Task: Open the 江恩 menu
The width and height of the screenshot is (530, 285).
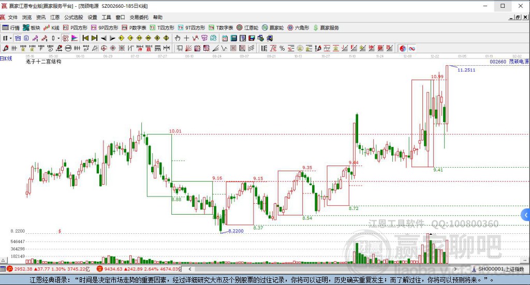Action: click(x=55, y=17)
